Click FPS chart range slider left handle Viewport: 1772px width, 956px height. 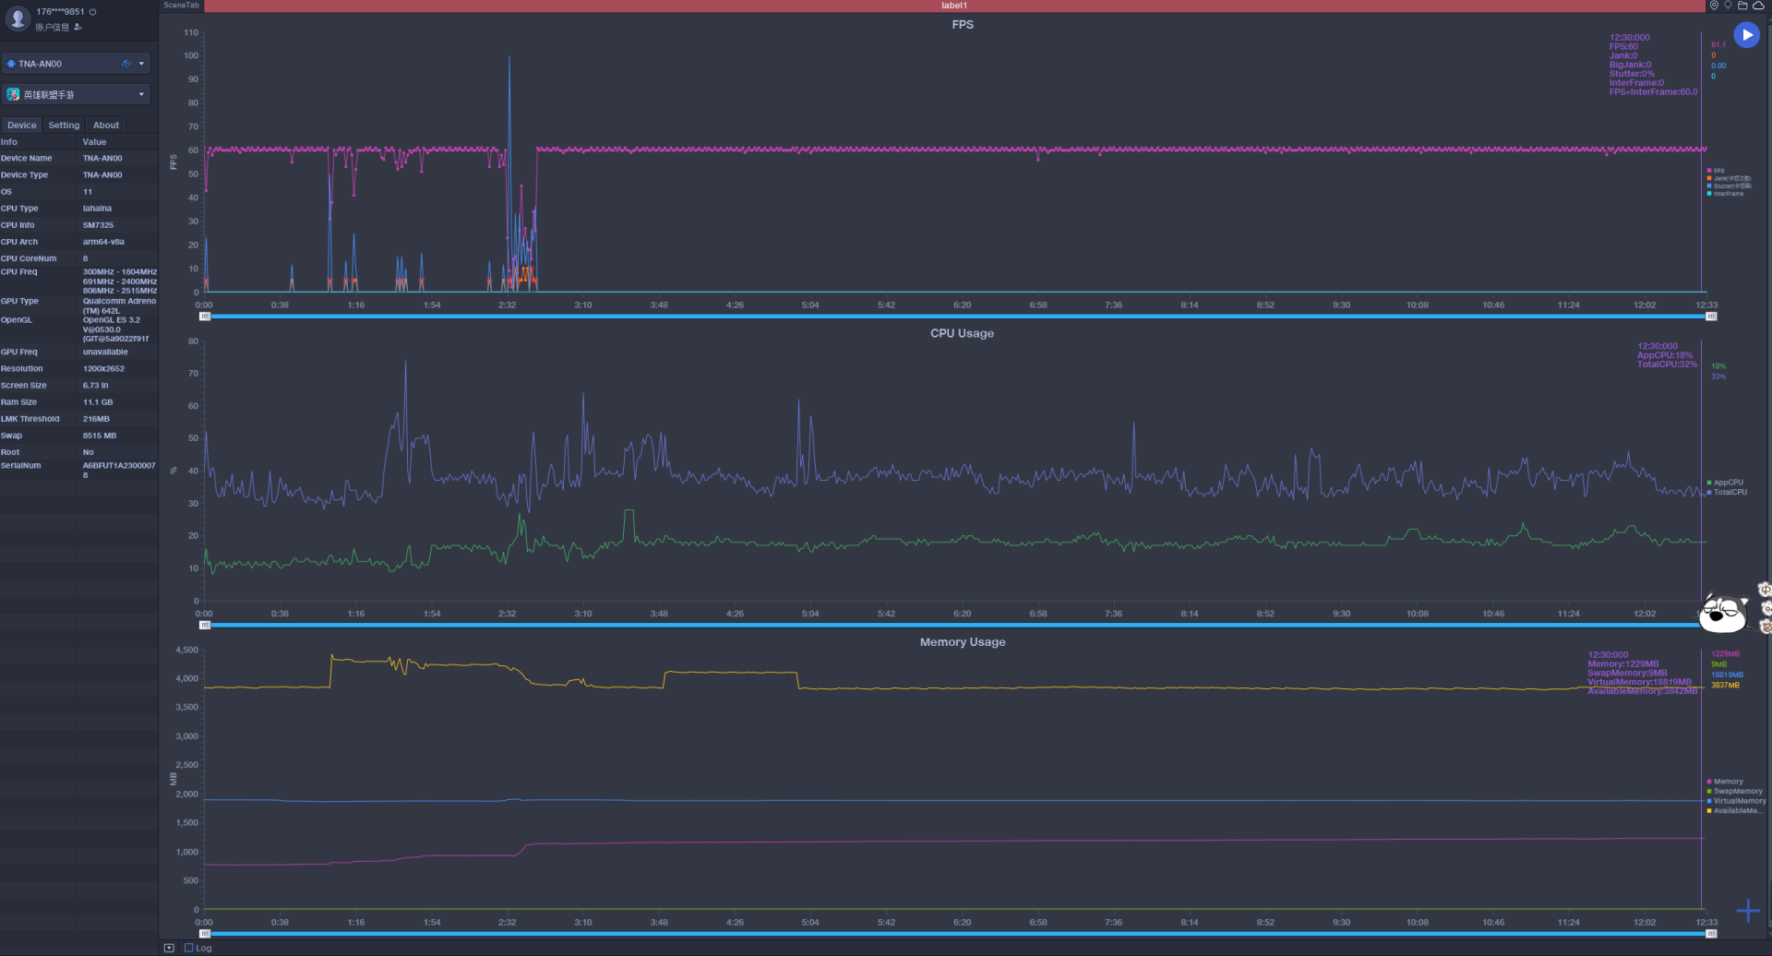coord(205,317)
